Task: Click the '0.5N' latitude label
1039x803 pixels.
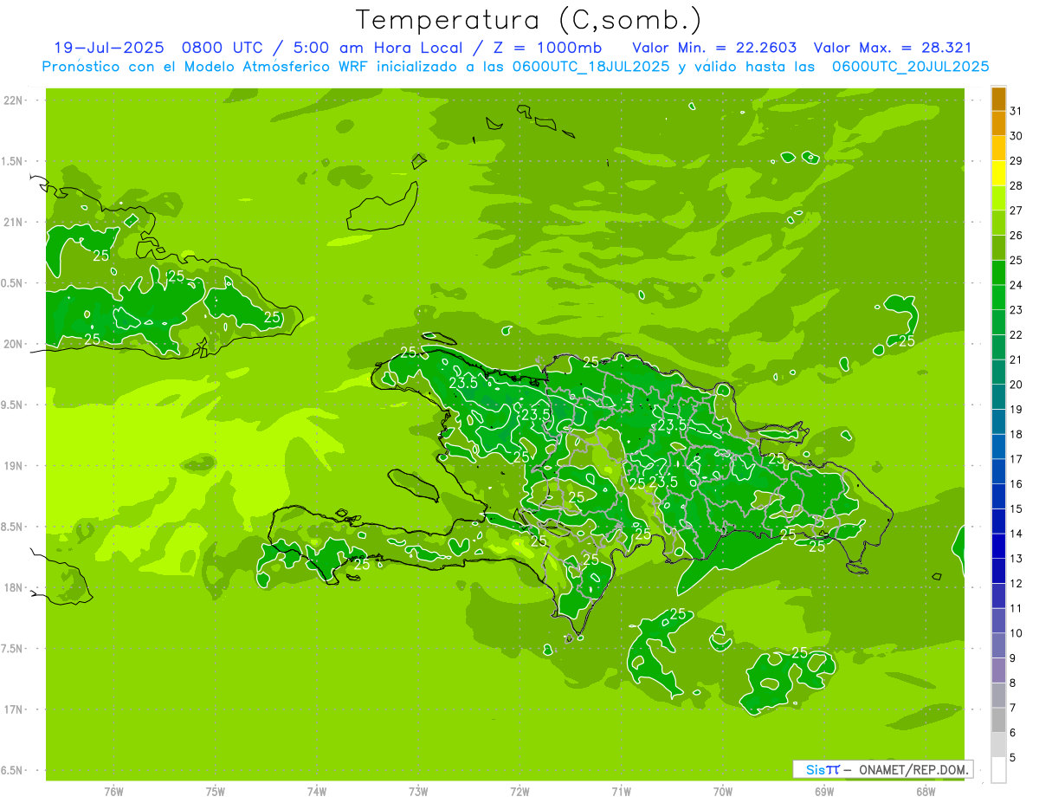Action: pos(13,283)
